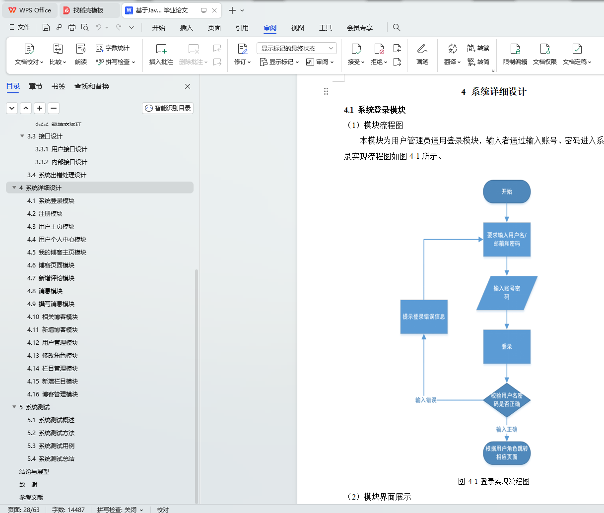This screenshot has height=513, width=604.
Task: Switch to the 插入 ribbon tab
Action: [187, 28]
